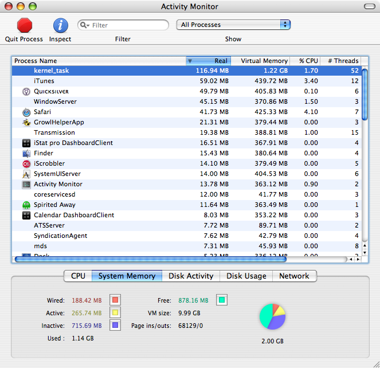
Task: Open the All Processes show dropdown
Action: pyautogui.click(x=233, y=25)
